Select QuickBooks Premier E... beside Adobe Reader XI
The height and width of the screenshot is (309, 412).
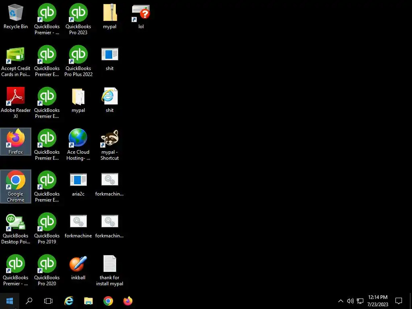[47, 103]
